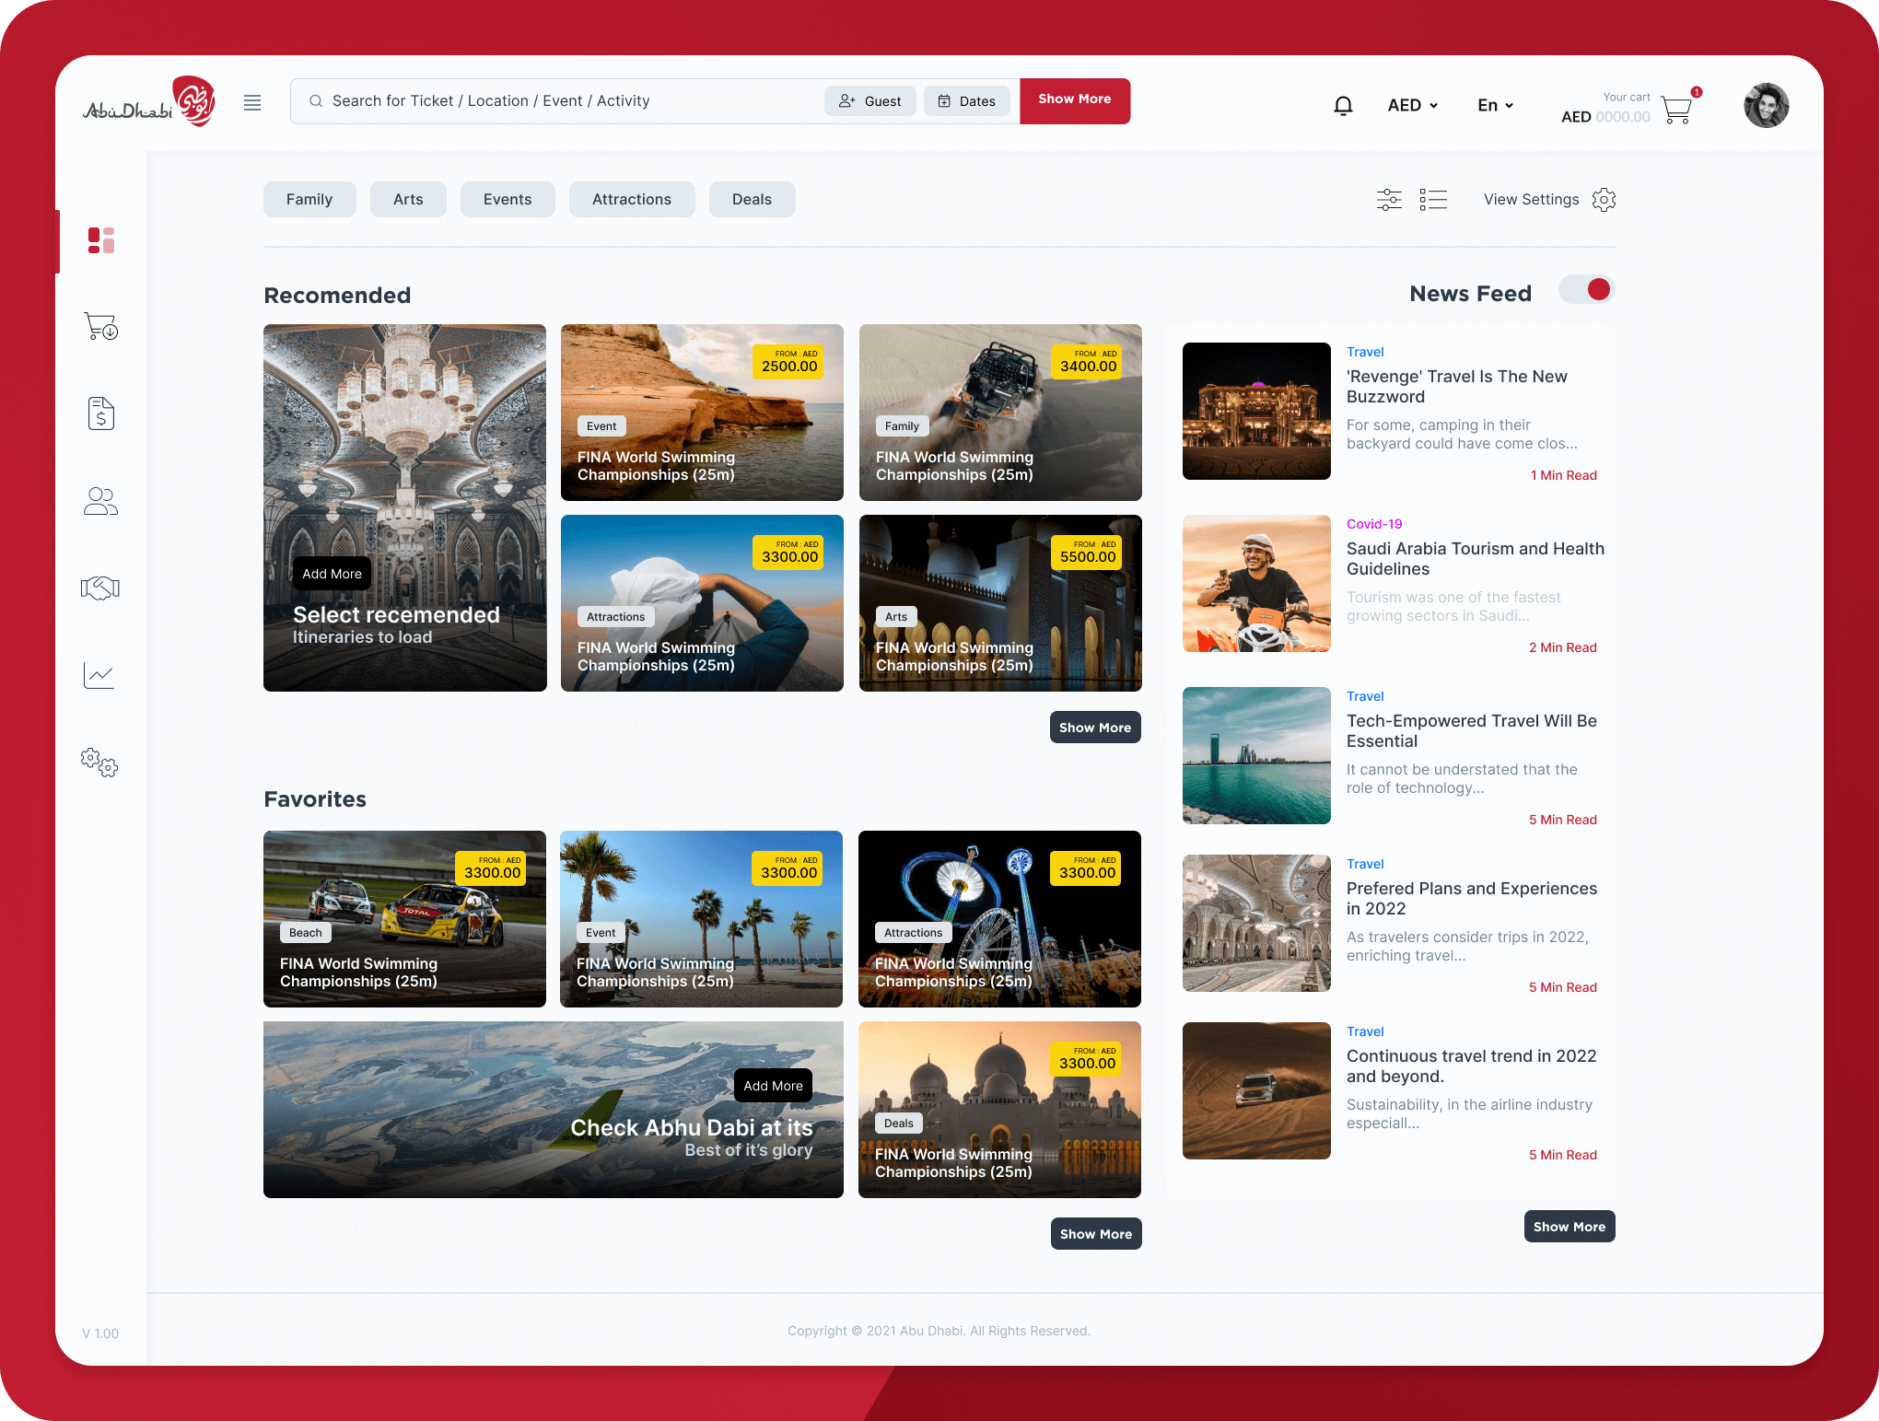The image size is (1879, 1421).
Task: Select the Events category tab
Action: click(508, 200)
